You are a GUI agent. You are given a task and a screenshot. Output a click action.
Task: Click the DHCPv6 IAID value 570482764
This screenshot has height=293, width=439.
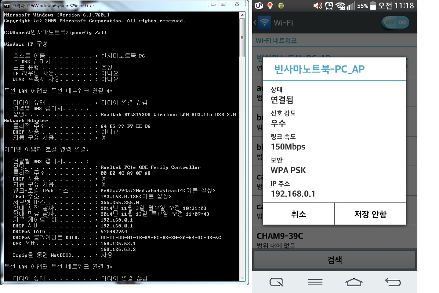pyautogui.click(x=114, y=232)
